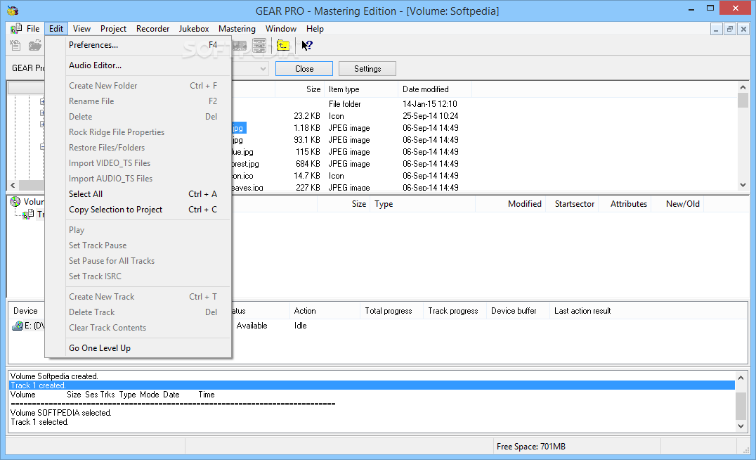Open the Window menu
The image size is (756, 460).
click(281, 28)
